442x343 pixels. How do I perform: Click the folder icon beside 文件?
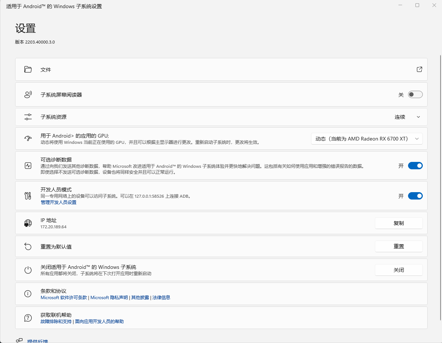pyautogui.click(x=28, y=69)
